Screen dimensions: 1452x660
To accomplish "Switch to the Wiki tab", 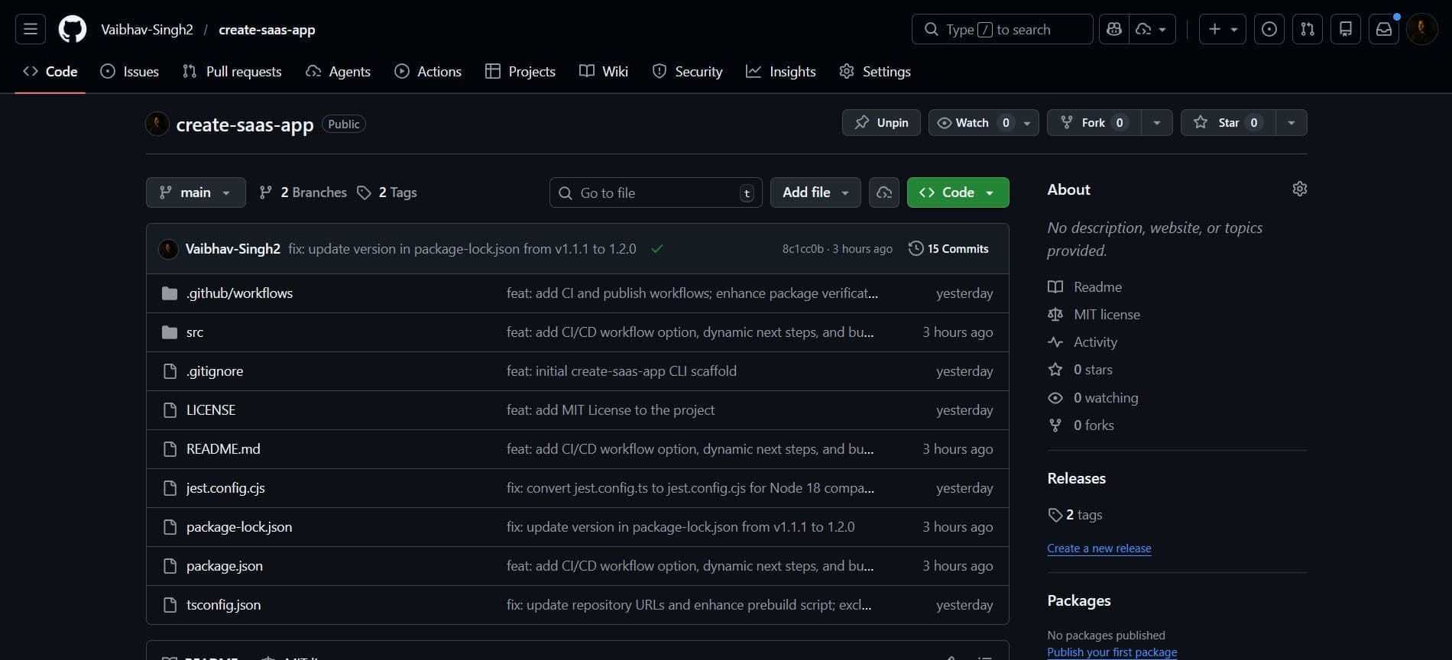I will pyautogui.click(x=604, y=72).
